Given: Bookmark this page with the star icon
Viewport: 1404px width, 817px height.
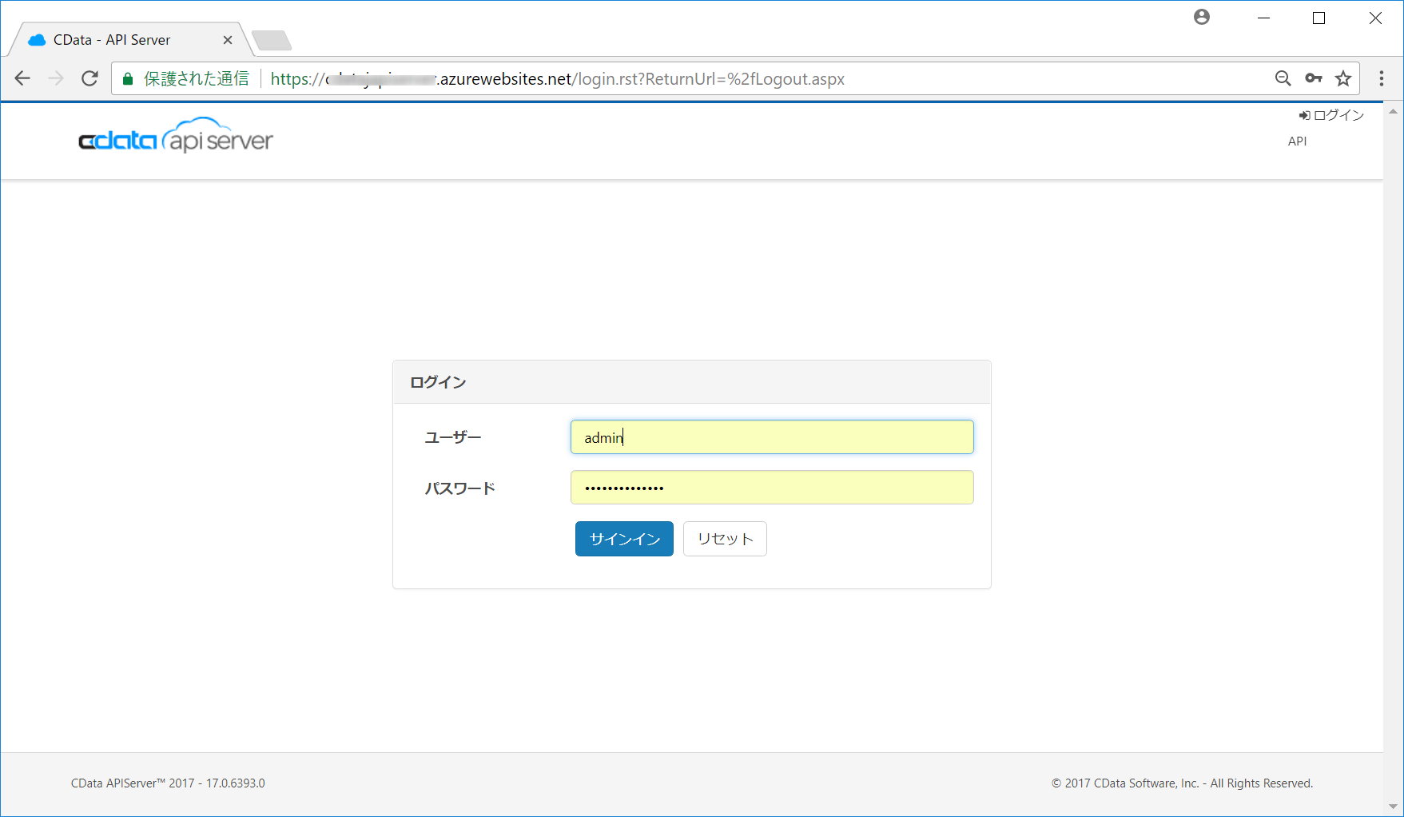Looking at the screenshot, I should (1344, 78).
